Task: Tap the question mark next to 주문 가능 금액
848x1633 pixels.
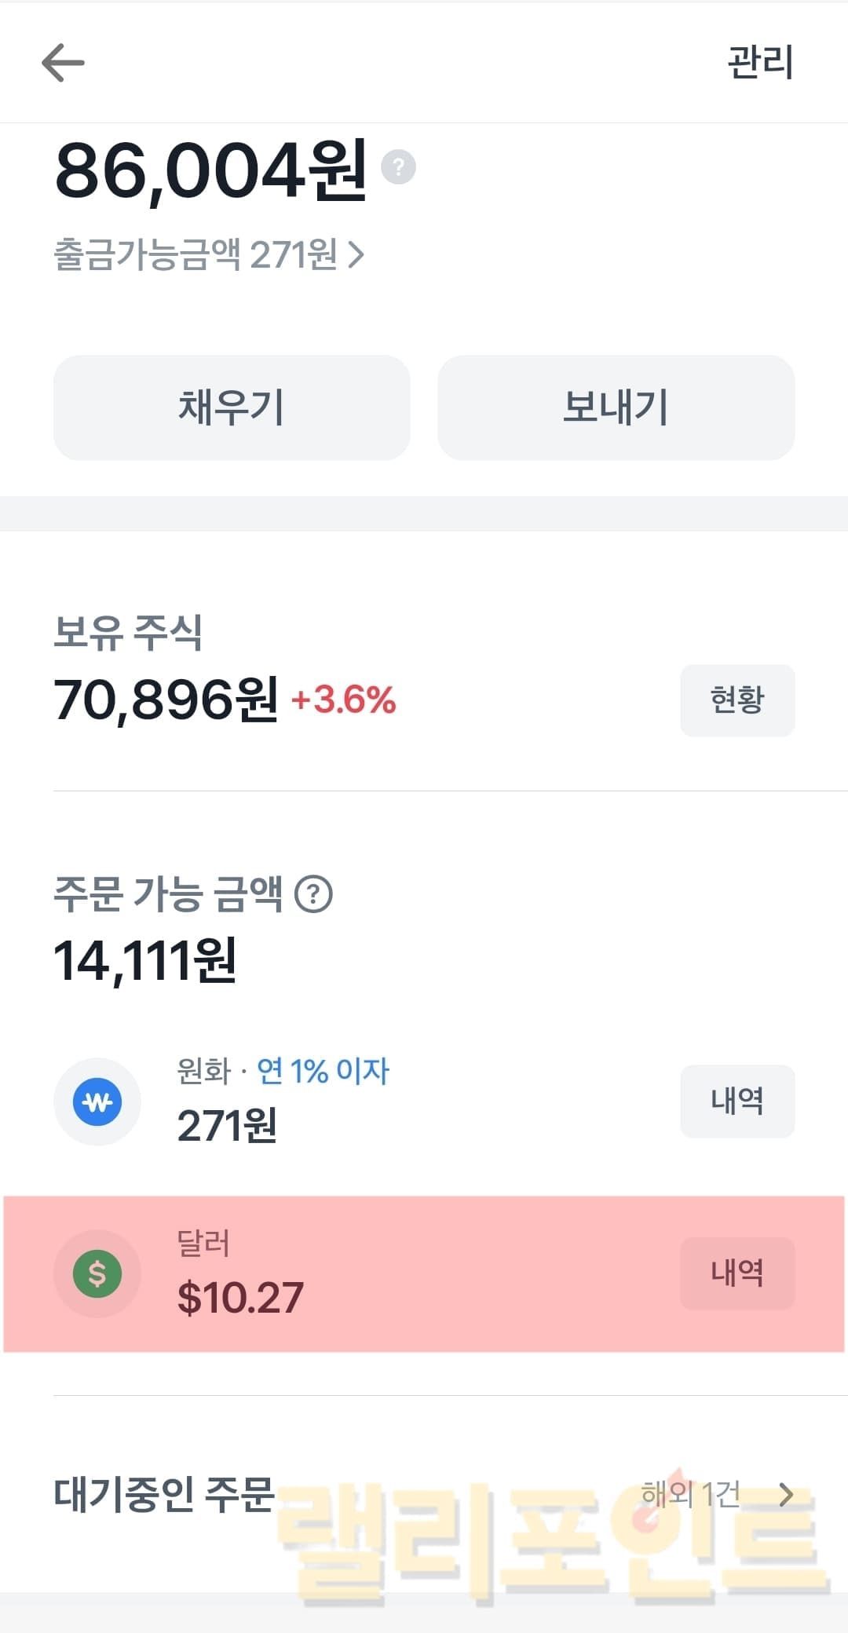Action: click(x=313, y=894)
